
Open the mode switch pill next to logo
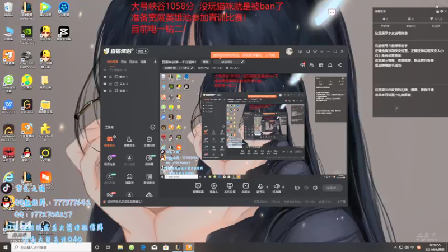pos(142,52)
